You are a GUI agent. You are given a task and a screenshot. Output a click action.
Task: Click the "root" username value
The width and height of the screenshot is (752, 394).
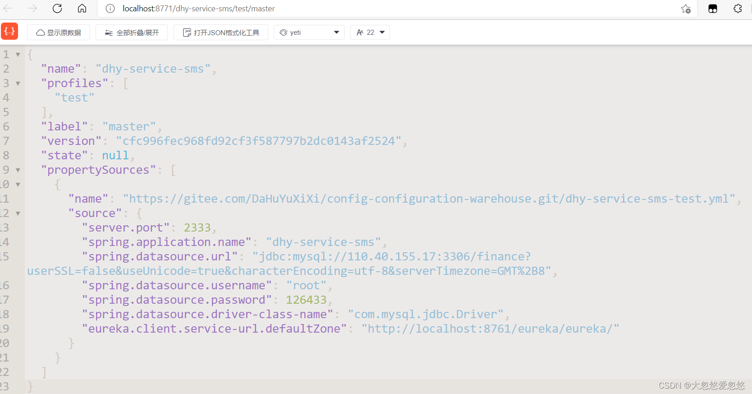pos(306,286)
